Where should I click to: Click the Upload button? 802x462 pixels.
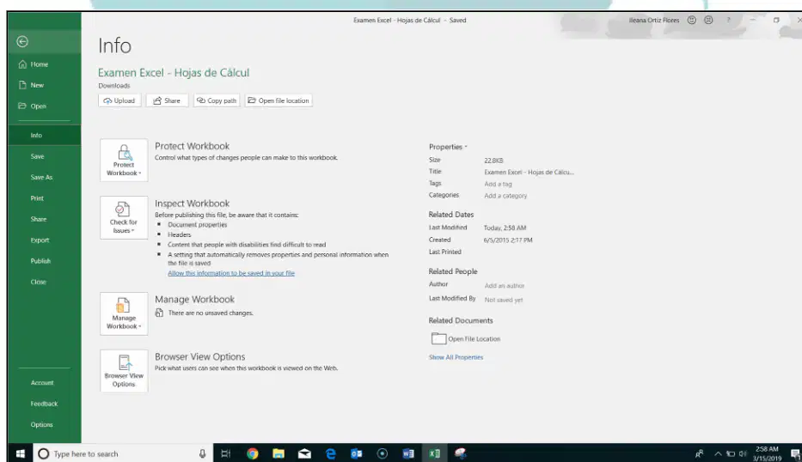pyautogui.click(x=119, y=100)
